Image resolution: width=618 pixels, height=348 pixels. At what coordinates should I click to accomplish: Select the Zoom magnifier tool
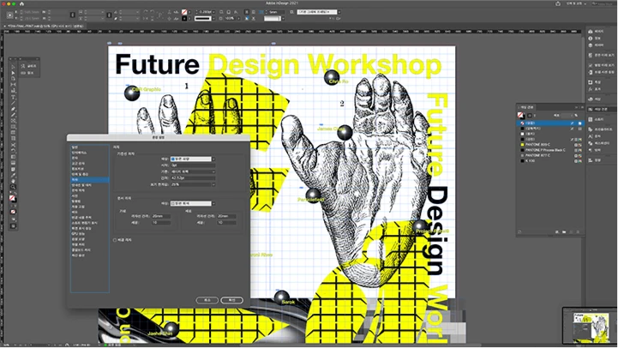coord(13,187)
